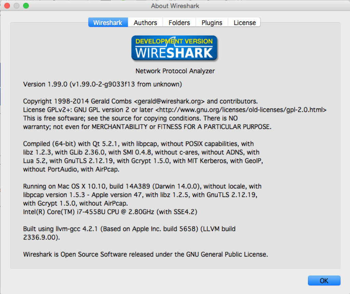
Task: Minimize the About Wireshark window
Action: coord(16,5)
